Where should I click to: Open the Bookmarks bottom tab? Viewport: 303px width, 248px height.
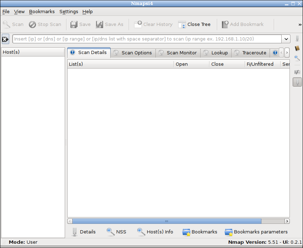tap(200, 232)
